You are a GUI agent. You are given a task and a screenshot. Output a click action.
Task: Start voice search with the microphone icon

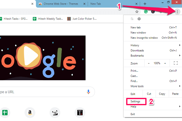pos(88,92)
